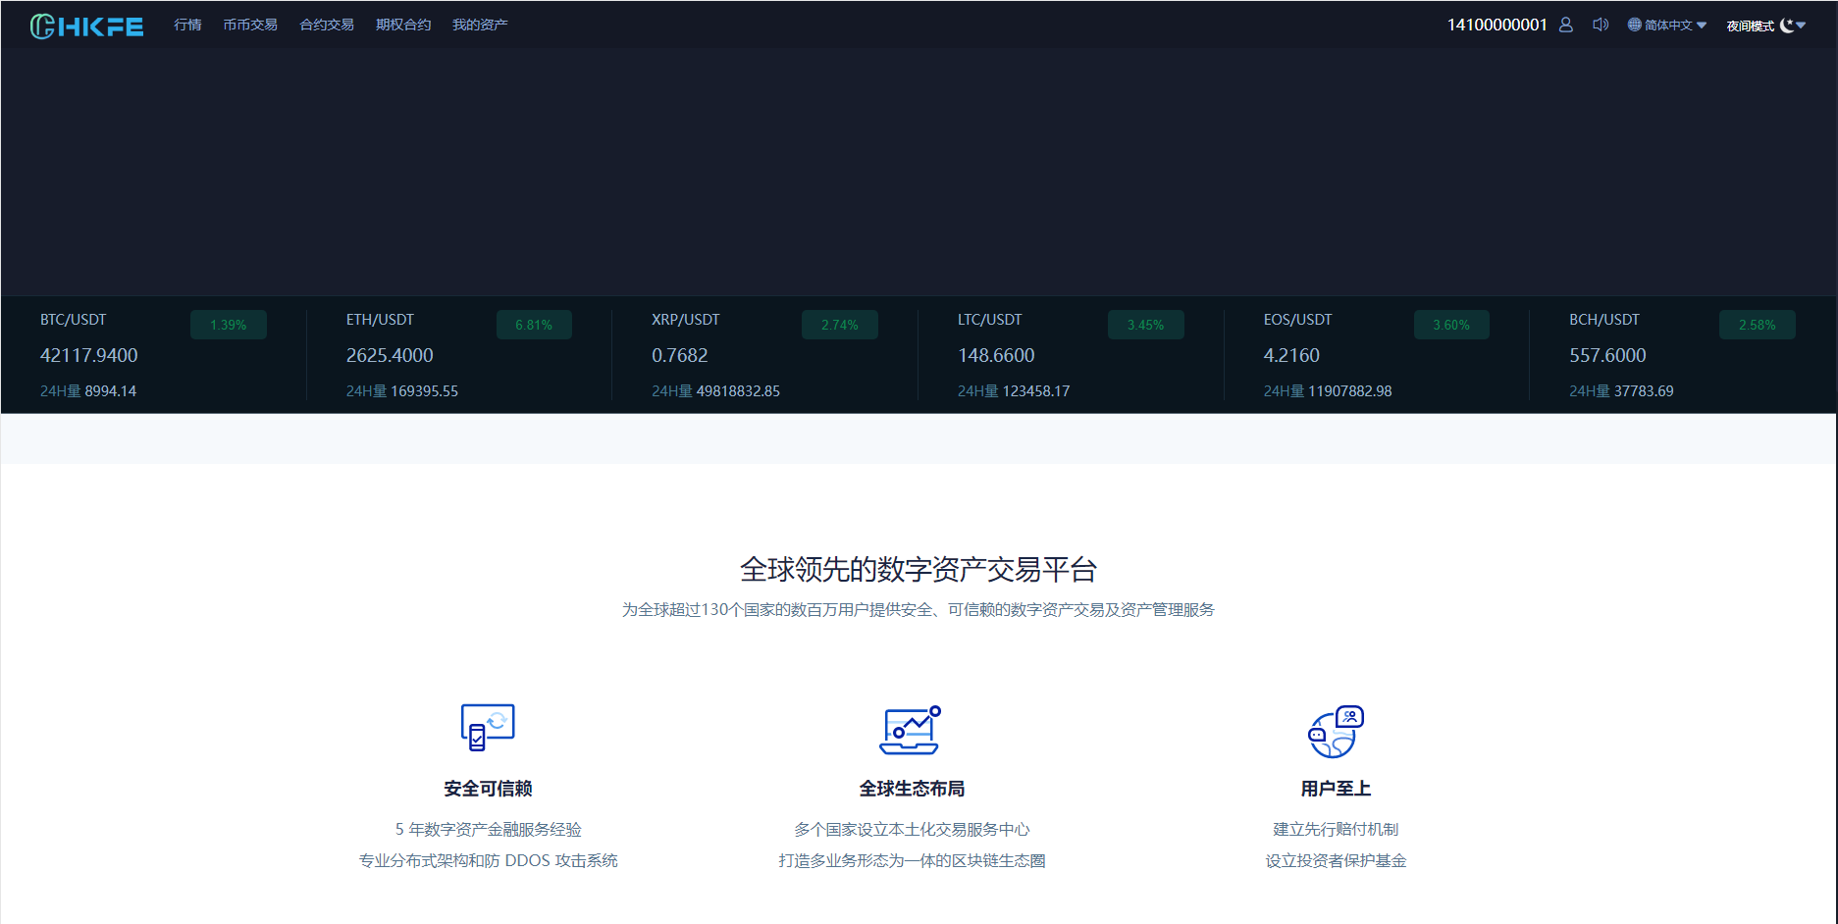Open 期权合约 from the navigation bar
This screenshot has width=1838, height=924.
click(x=402, y=24)
